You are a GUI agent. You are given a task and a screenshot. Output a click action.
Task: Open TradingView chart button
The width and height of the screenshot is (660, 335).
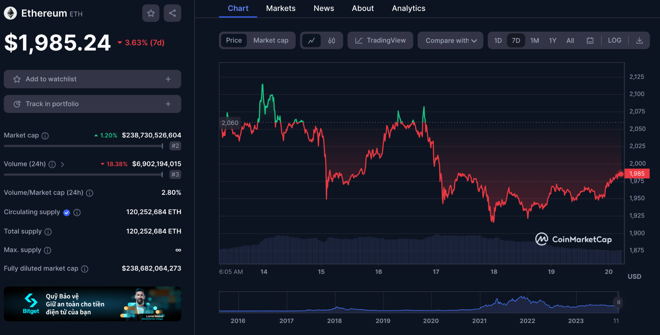click(380, 41)
